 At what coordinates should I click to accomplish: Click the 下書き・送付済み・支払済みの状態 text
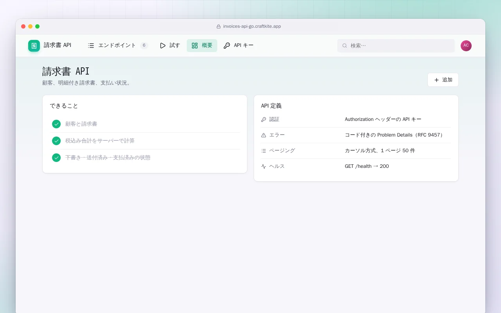(x=108, y=158)
